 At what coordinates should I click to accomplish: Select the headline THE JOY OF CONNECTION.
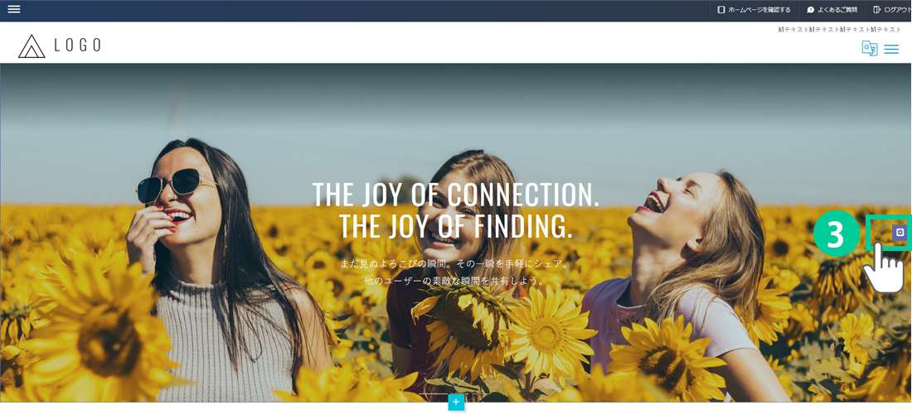tap(456, 195)
